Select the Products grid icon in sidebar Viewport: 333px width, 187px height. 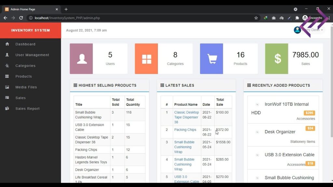tap(7, 76)
